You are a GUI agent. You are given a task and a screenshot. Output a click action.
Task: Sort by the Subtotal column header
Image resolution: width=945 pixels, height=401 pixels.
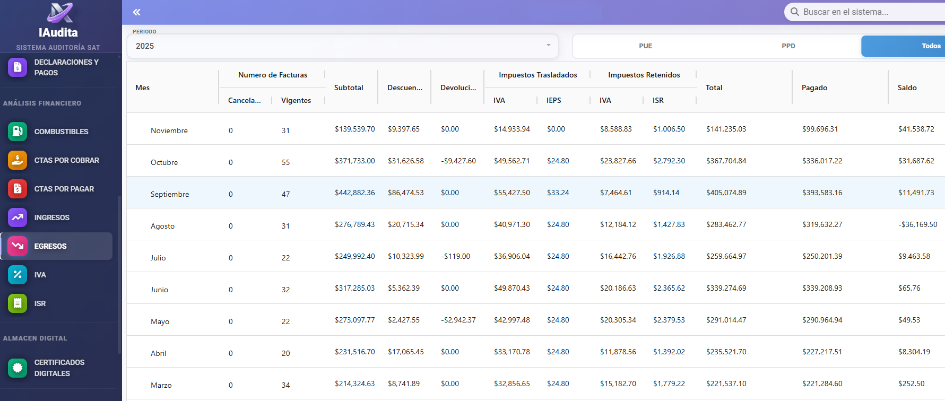[x=349, y=88]
